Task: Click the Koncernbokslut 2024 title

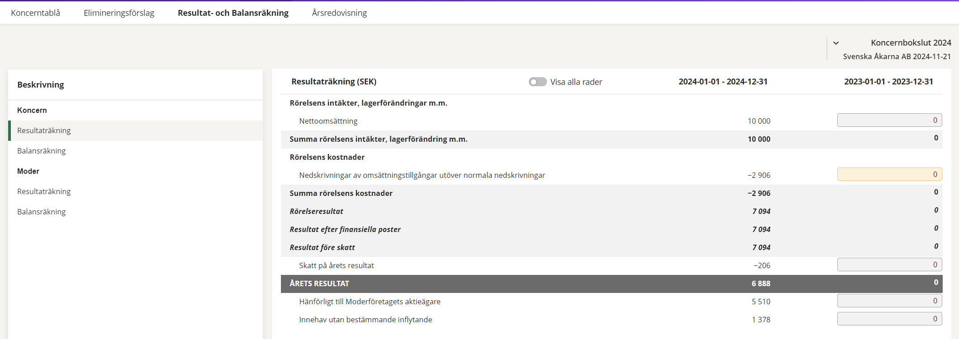Action: (x=911, y=42)
